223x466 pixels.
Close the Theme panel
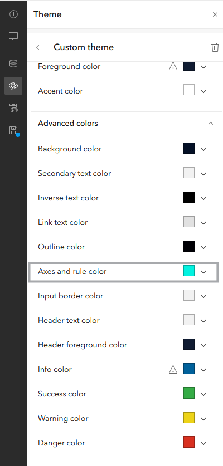pyautogui.click(x=215, y=14)
